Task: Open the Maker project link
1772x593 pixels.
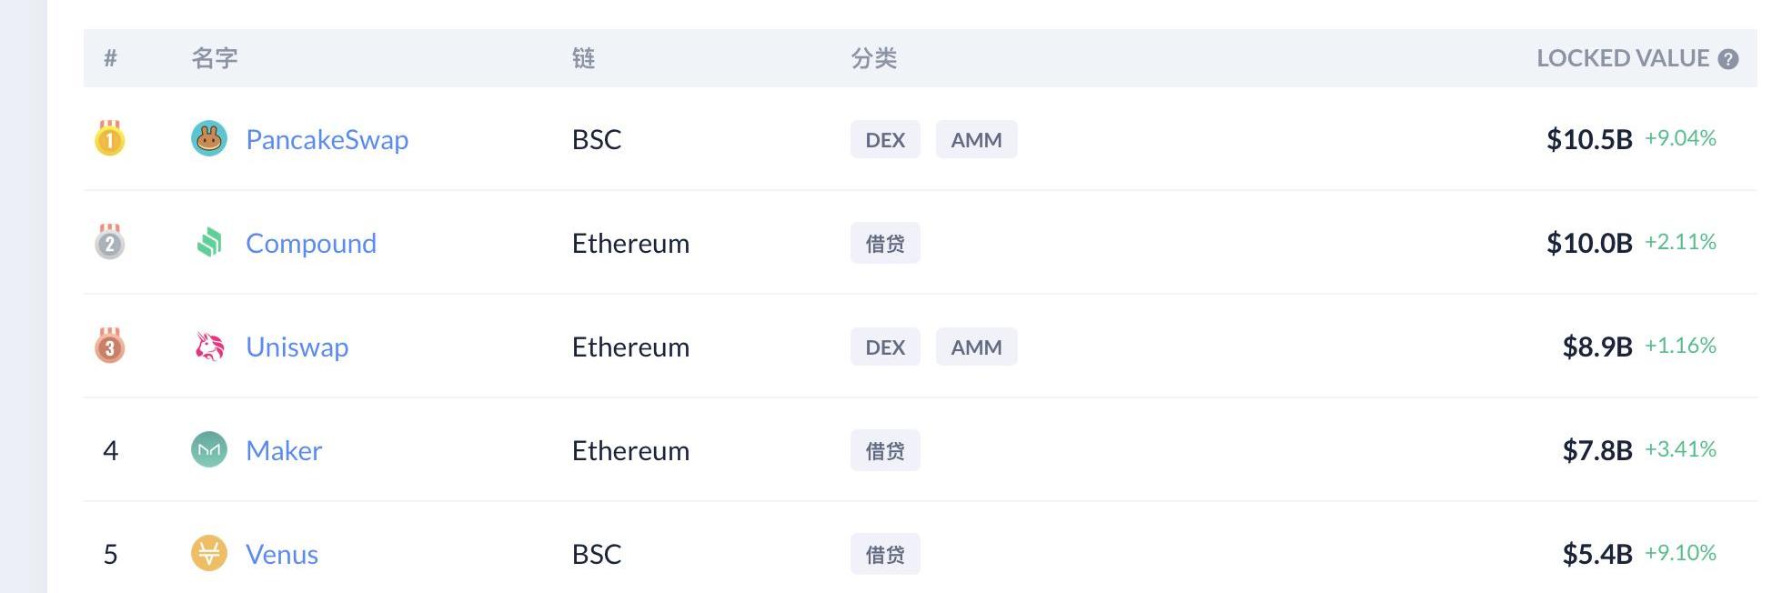Action: click(284, 450)
